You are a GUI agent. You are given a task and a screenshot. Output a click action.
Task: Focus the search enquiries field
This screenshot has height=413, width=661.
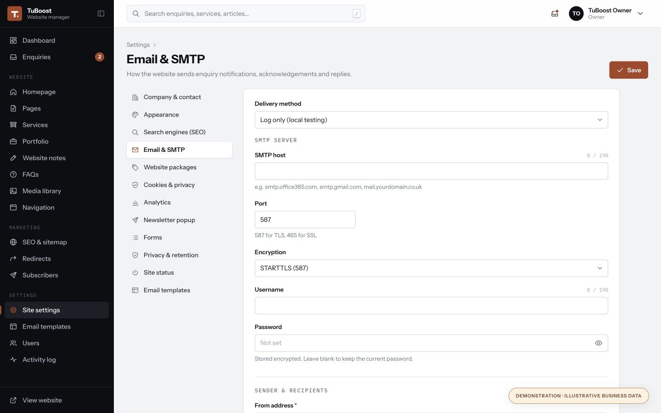(246, 14)
